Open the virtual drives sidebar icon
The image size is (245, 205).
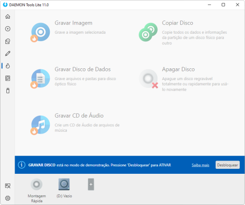point(8,41)
